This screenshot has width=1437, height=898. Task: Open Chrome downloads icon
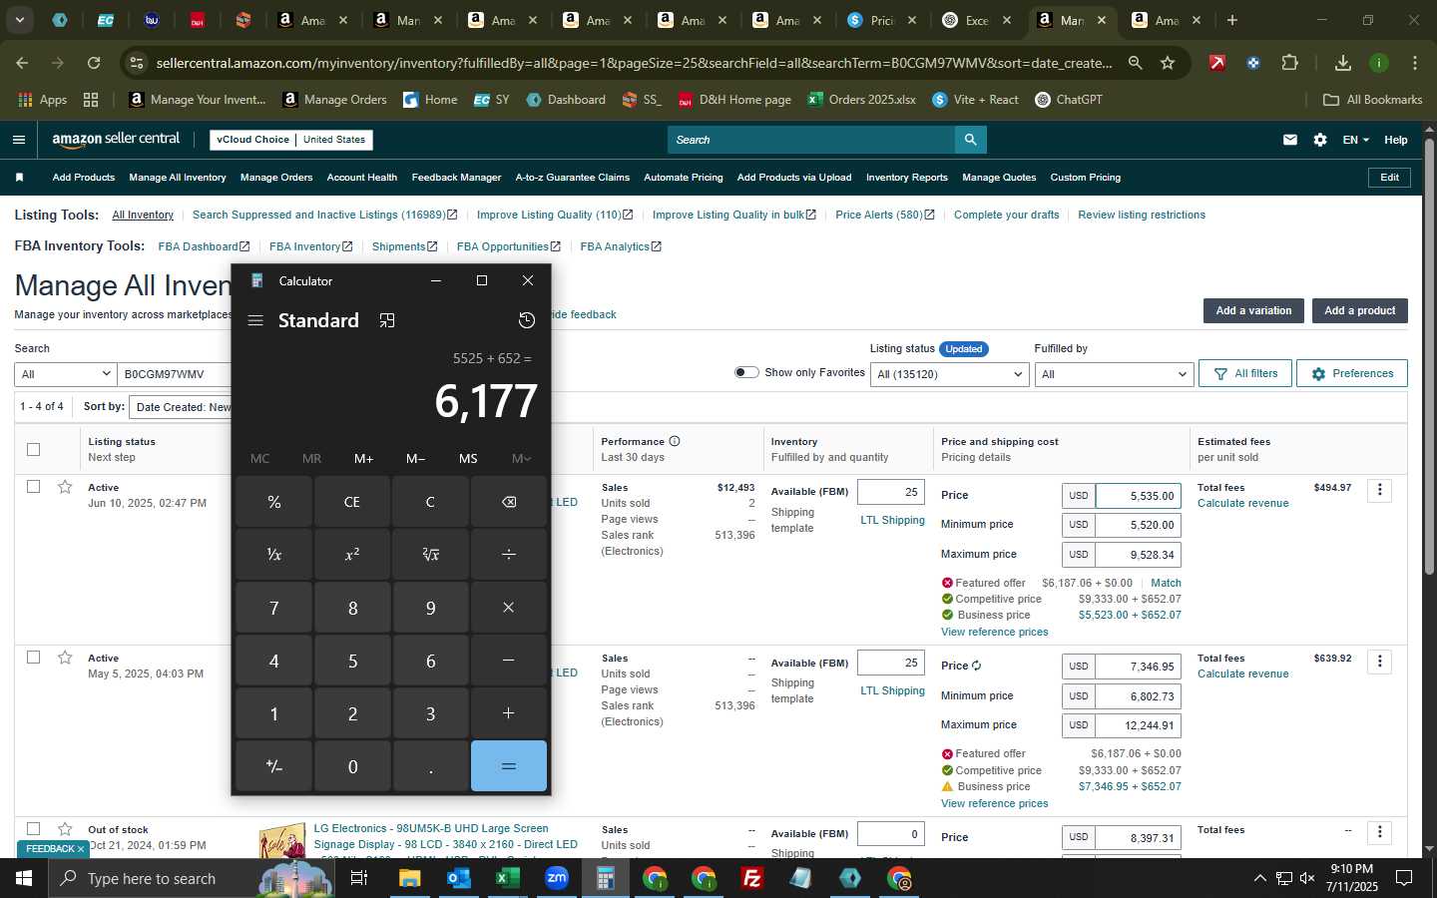tap(1343, 63)
